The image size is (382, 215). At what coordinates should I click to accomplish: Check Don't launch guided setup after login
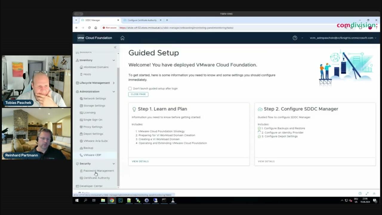(130, 89)
